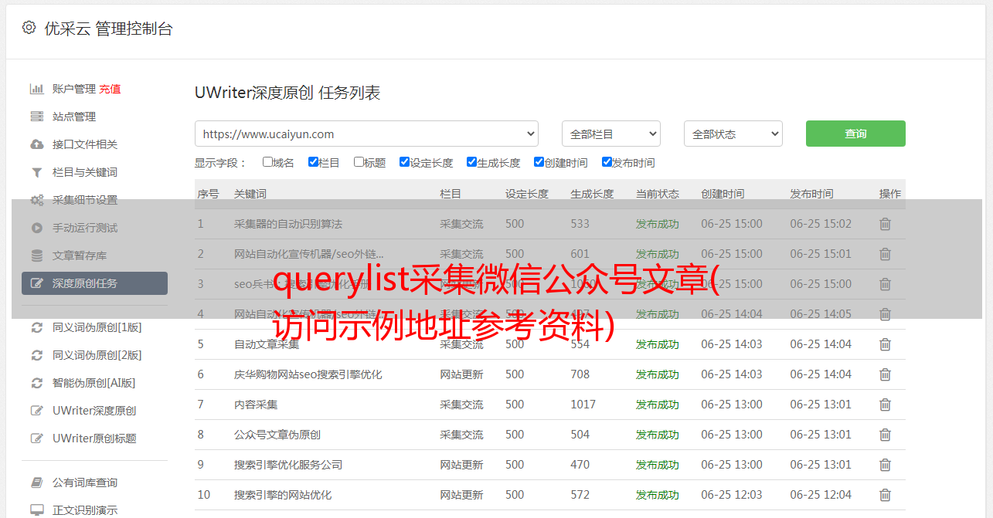Click the filter icon for 栏目与关键词
This screenshot has width=993, height=518.
pyautogui.click(x=36, y=172)
